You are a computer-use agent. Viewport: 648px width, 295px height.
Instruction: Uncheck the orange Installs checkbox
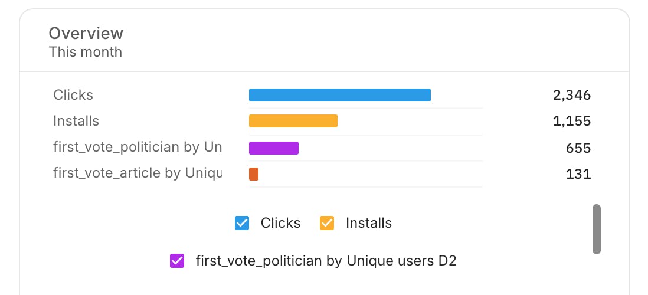(327, 223)
